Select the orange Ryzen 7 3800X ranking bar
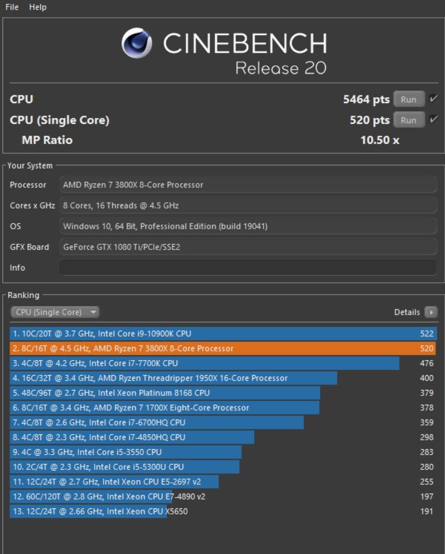Viewport: 445px width, 554px height. tap(223, 348)
